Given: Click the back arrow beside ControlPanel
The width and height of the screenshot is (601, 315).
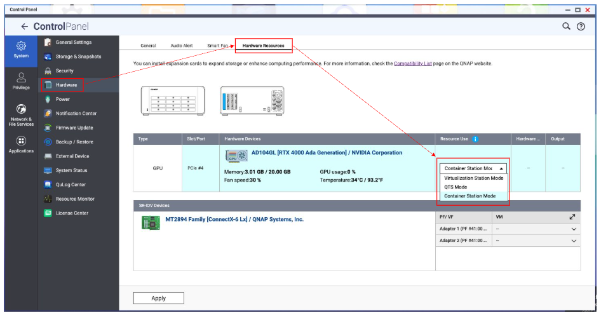Looking at the screenshot, I should (24, 27).
